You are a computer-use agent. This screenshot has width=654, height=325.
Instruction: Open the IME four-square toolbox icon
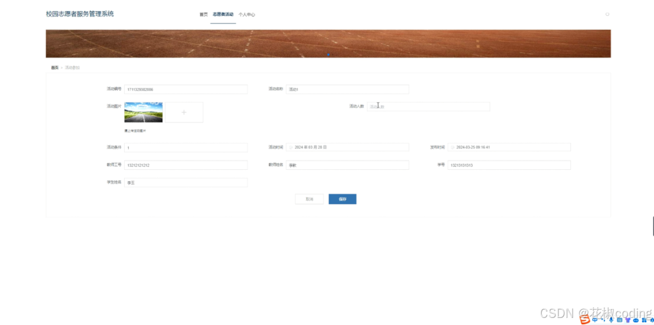click(x=644, y=320)
